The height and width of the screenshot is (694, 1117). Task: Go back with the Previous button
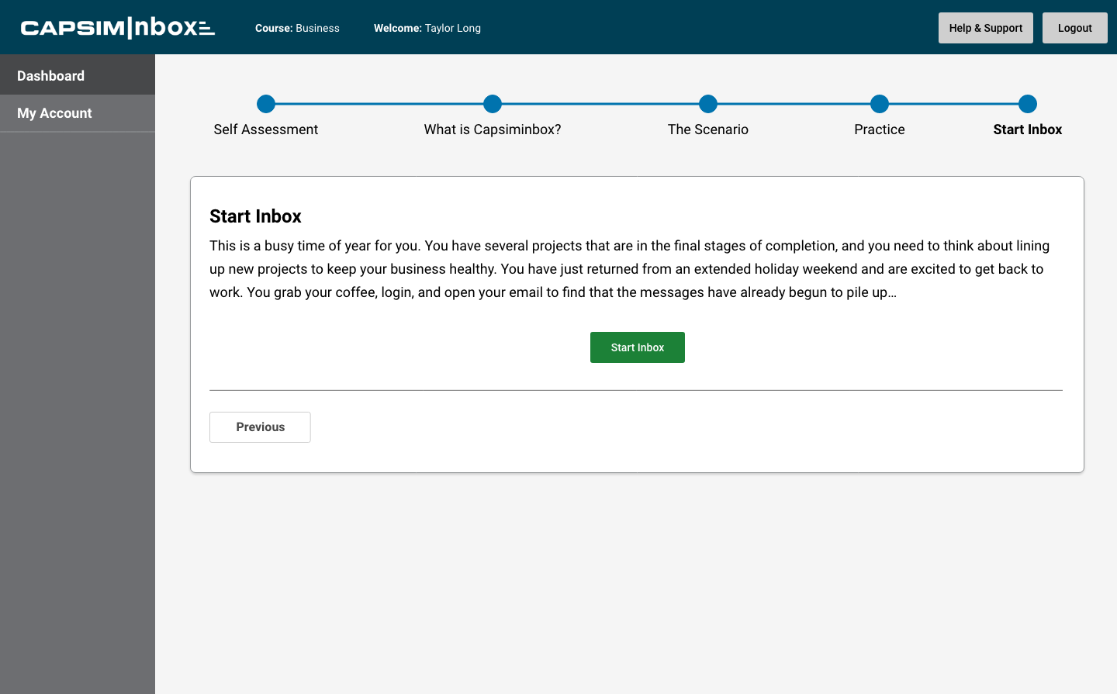pyautogui.click(x=260, y=427)
